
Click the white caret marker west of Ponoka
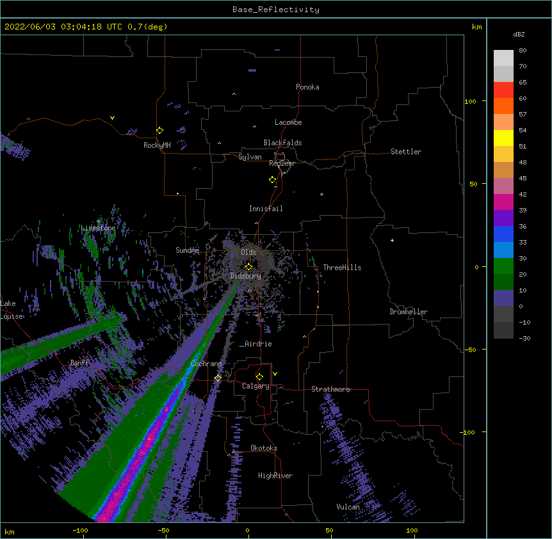pyautogui.click(x=234, y=94)
